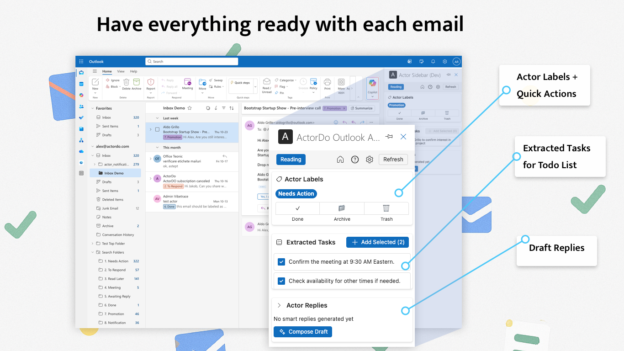Open More apps in the ribbon

(x=341, y=85)
